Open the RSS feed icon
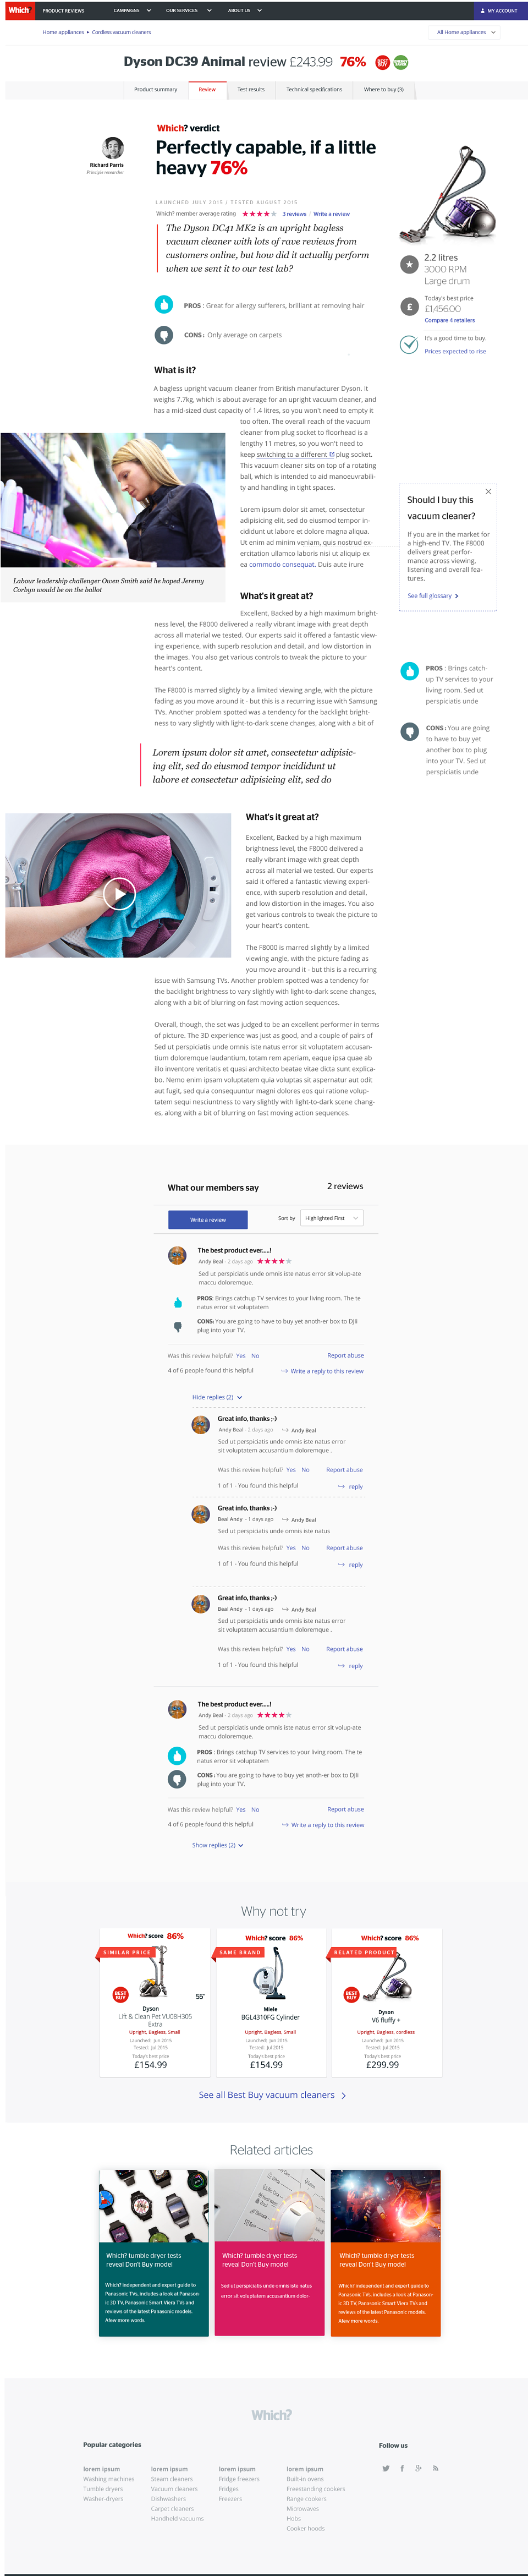The height and width of the screenshot is (2576, 528). (x=434, y=2469)
